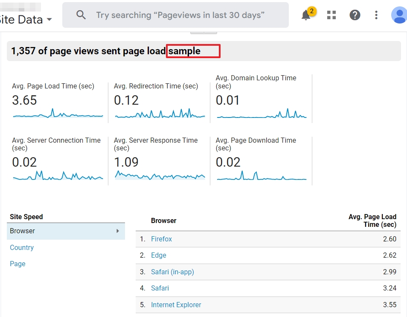Open the Firefox browser link
The height and width of the screenshot is (317, 407).
[161, 239]
